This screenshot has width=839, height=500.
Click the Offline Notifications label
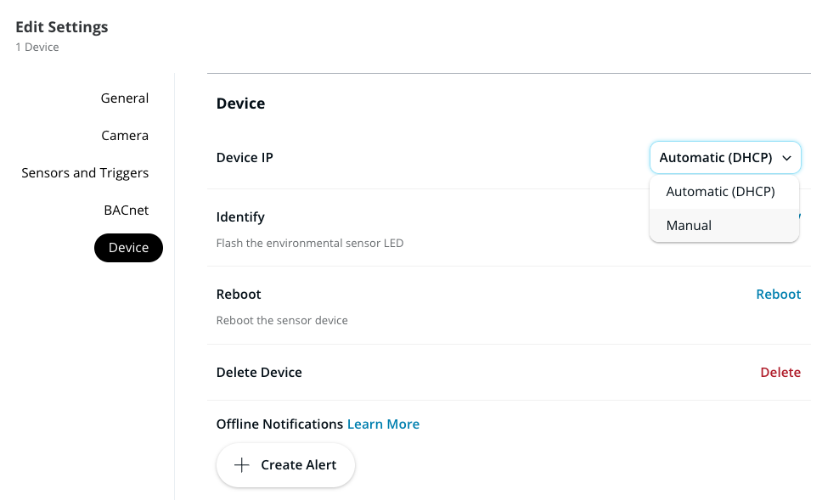279,424
